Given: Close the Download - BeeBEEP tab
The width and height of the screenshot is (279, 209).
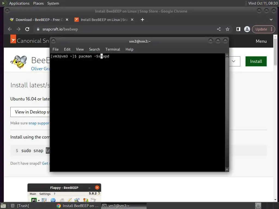Looking at the screenshot, I should click(67, 20).
